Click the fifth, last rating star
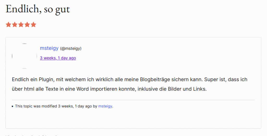Image resolution: width=267 pixels, height=136 pixels. [33, 25]
